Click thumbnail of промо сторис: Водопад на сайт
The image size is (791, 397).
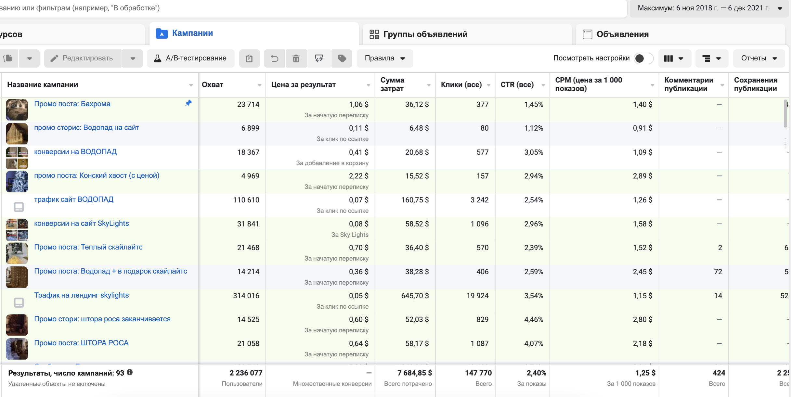click(x=17, y=134)
